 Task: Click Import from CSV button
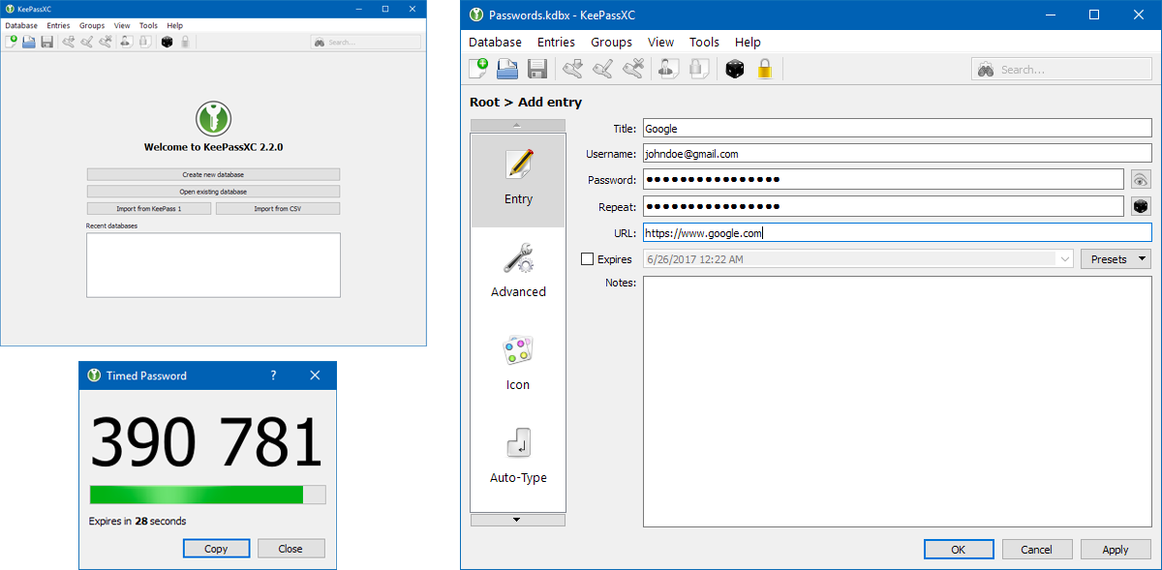(x=277, y=209)
